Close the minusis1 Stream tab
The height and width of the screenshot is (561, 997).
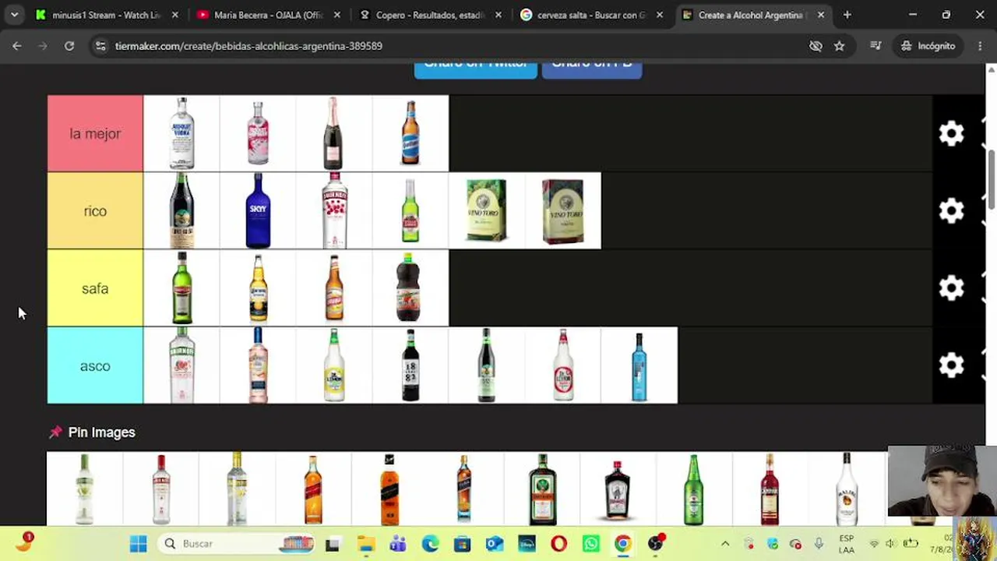pos(174,15)
